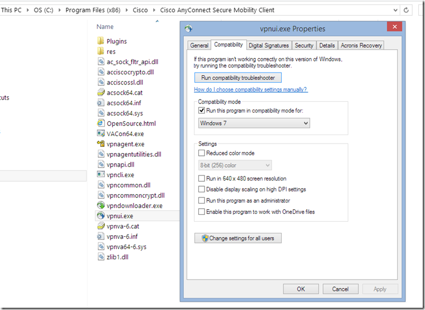Viewport: 425px width, 310px height.
Task: Click the vpnagent.exe icon
Action: (x=100, y=143)
